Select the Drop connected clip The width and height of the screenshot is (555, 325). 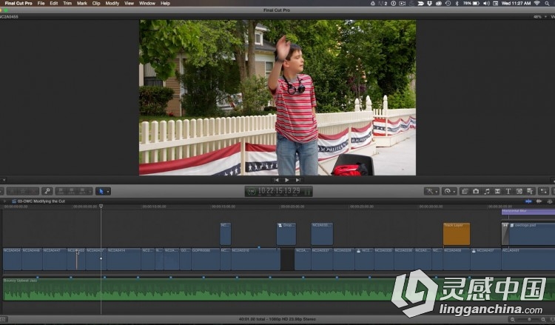click(x=286, y=234)
